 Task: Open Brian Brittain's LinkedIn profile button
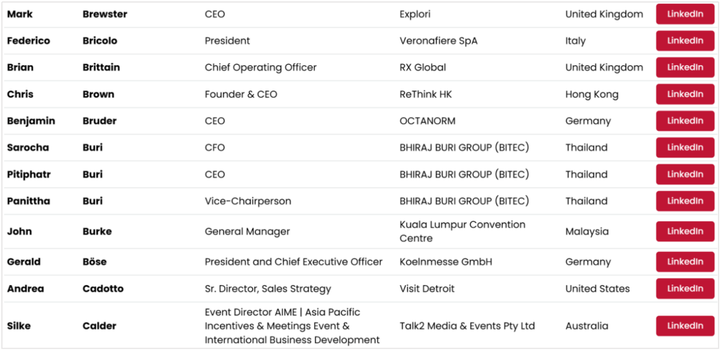point(685,68)
